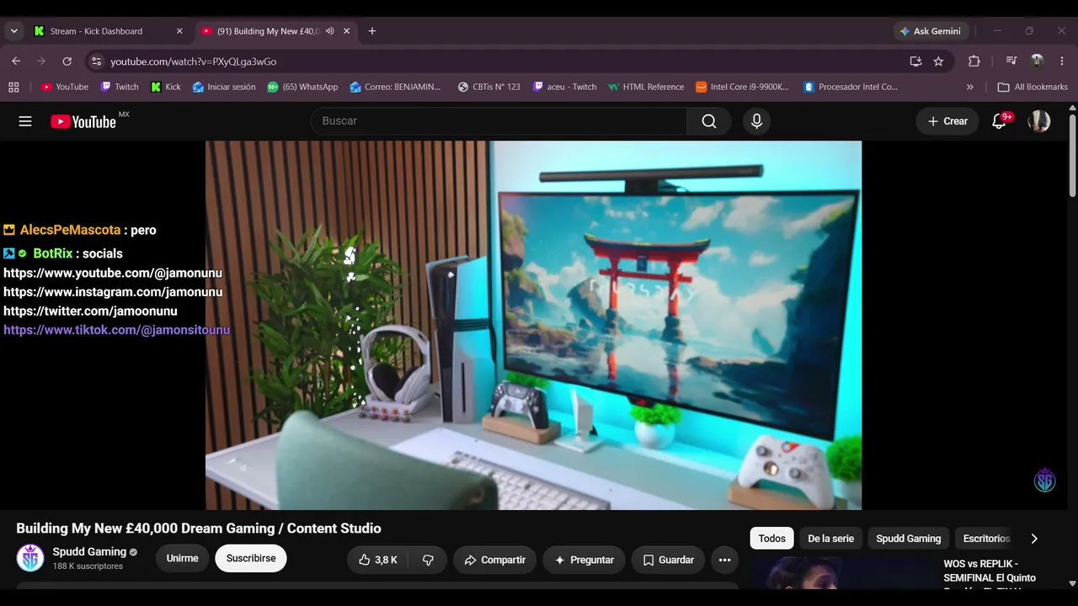This screenshot has width=1078, height=606.
Task: Open the account avatar menu
Action: 1039,121
